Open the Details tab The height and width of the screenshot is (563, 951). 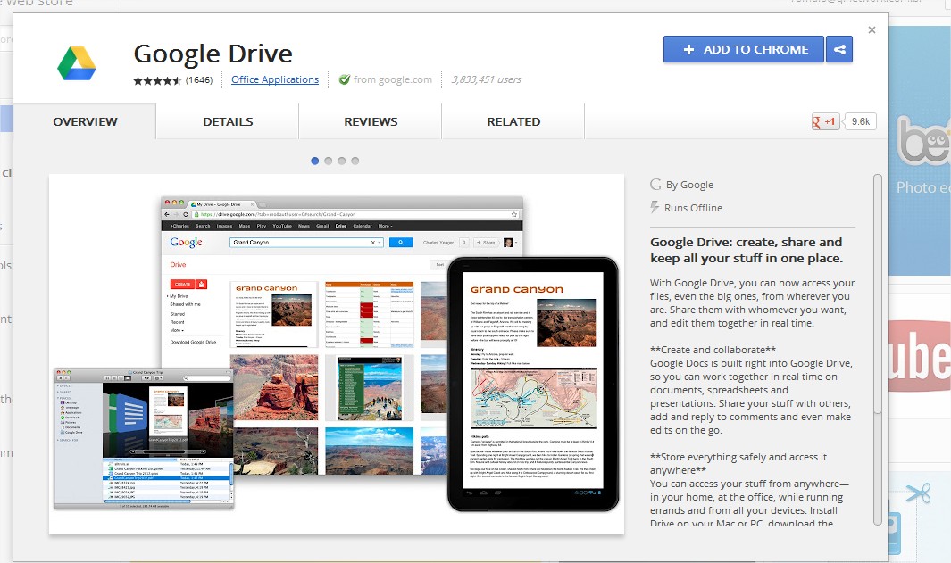click(228, 121)
